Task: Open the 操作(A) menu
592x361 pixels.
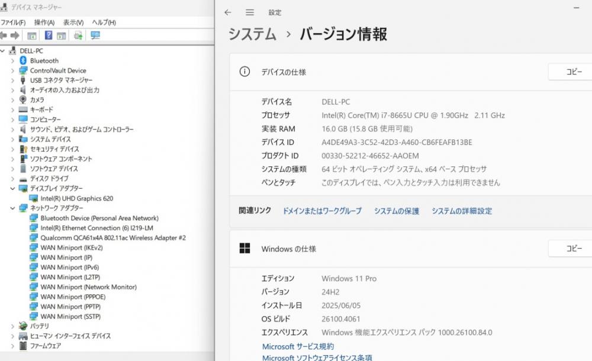Action: (x=44, y=22)
